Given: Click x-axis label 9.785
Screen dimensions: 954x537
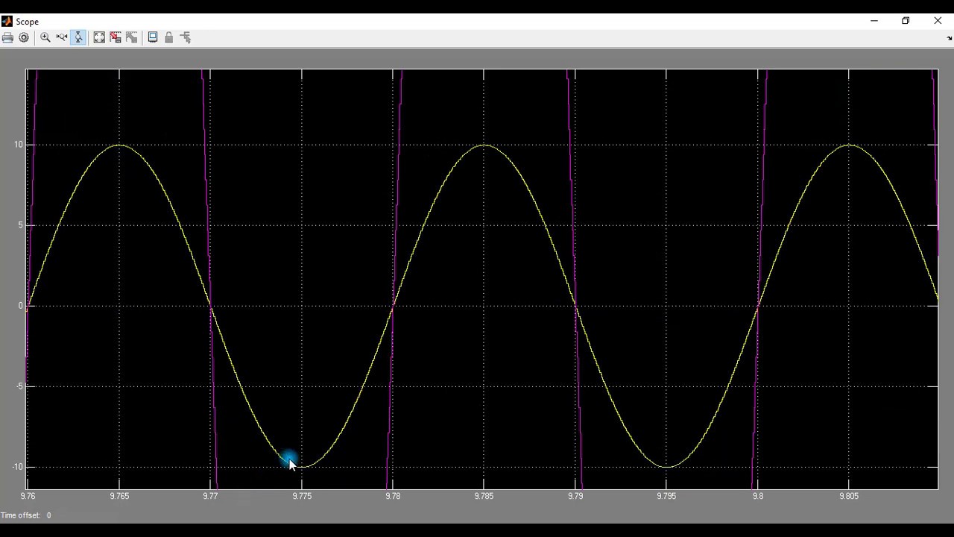Looking at the screenshot, I should [x=484, y=496].
